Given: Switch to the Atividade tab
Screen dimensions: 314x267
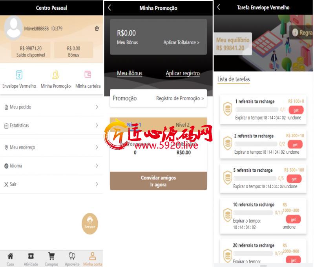Looking at the screenshot, I should tap(31, 259).
